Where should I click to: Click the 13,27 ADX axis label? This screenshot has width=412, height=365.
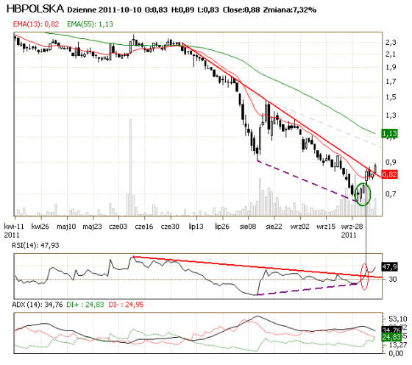pos(397,344)
